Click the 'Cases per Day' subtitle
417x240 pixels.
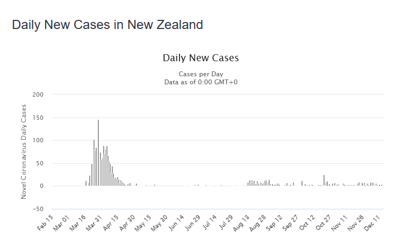pos(200,74)
